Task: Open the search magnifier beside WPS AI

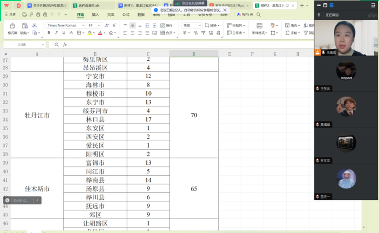Action: click(259, 15)
